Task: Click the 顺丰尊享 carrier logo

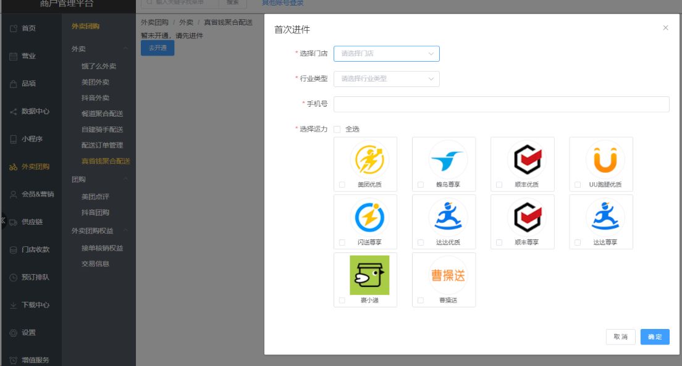Action: pyautogui.click(x=527, y=217)
